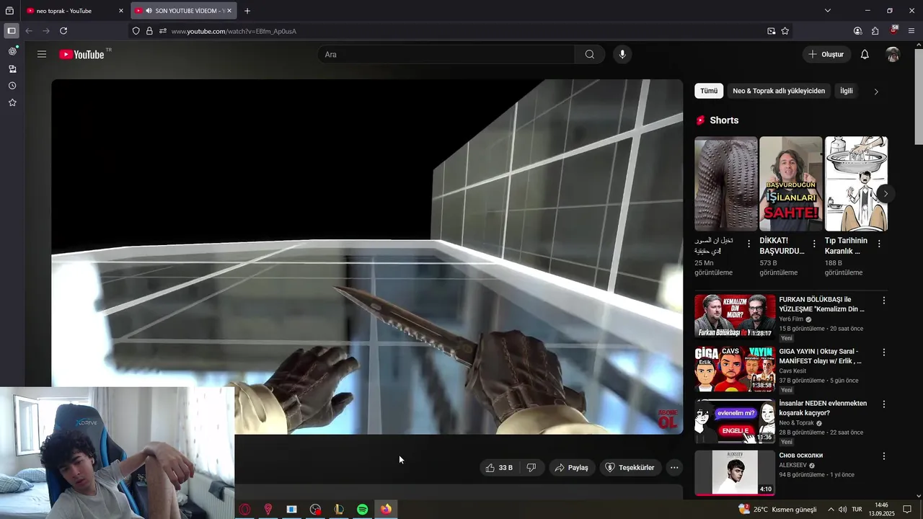923x519 pixels.
Task: Click the Oluştur create button
Action: tap(826, 54)
